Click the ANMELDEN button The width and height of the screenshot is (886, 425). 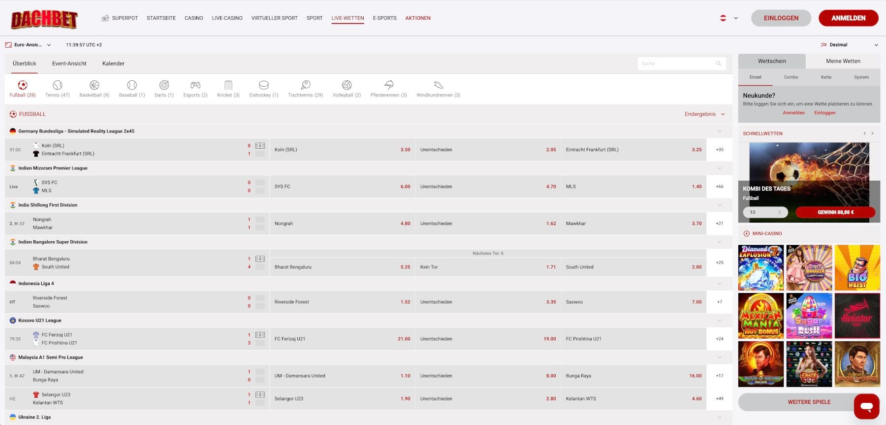[x=848, y=18]
